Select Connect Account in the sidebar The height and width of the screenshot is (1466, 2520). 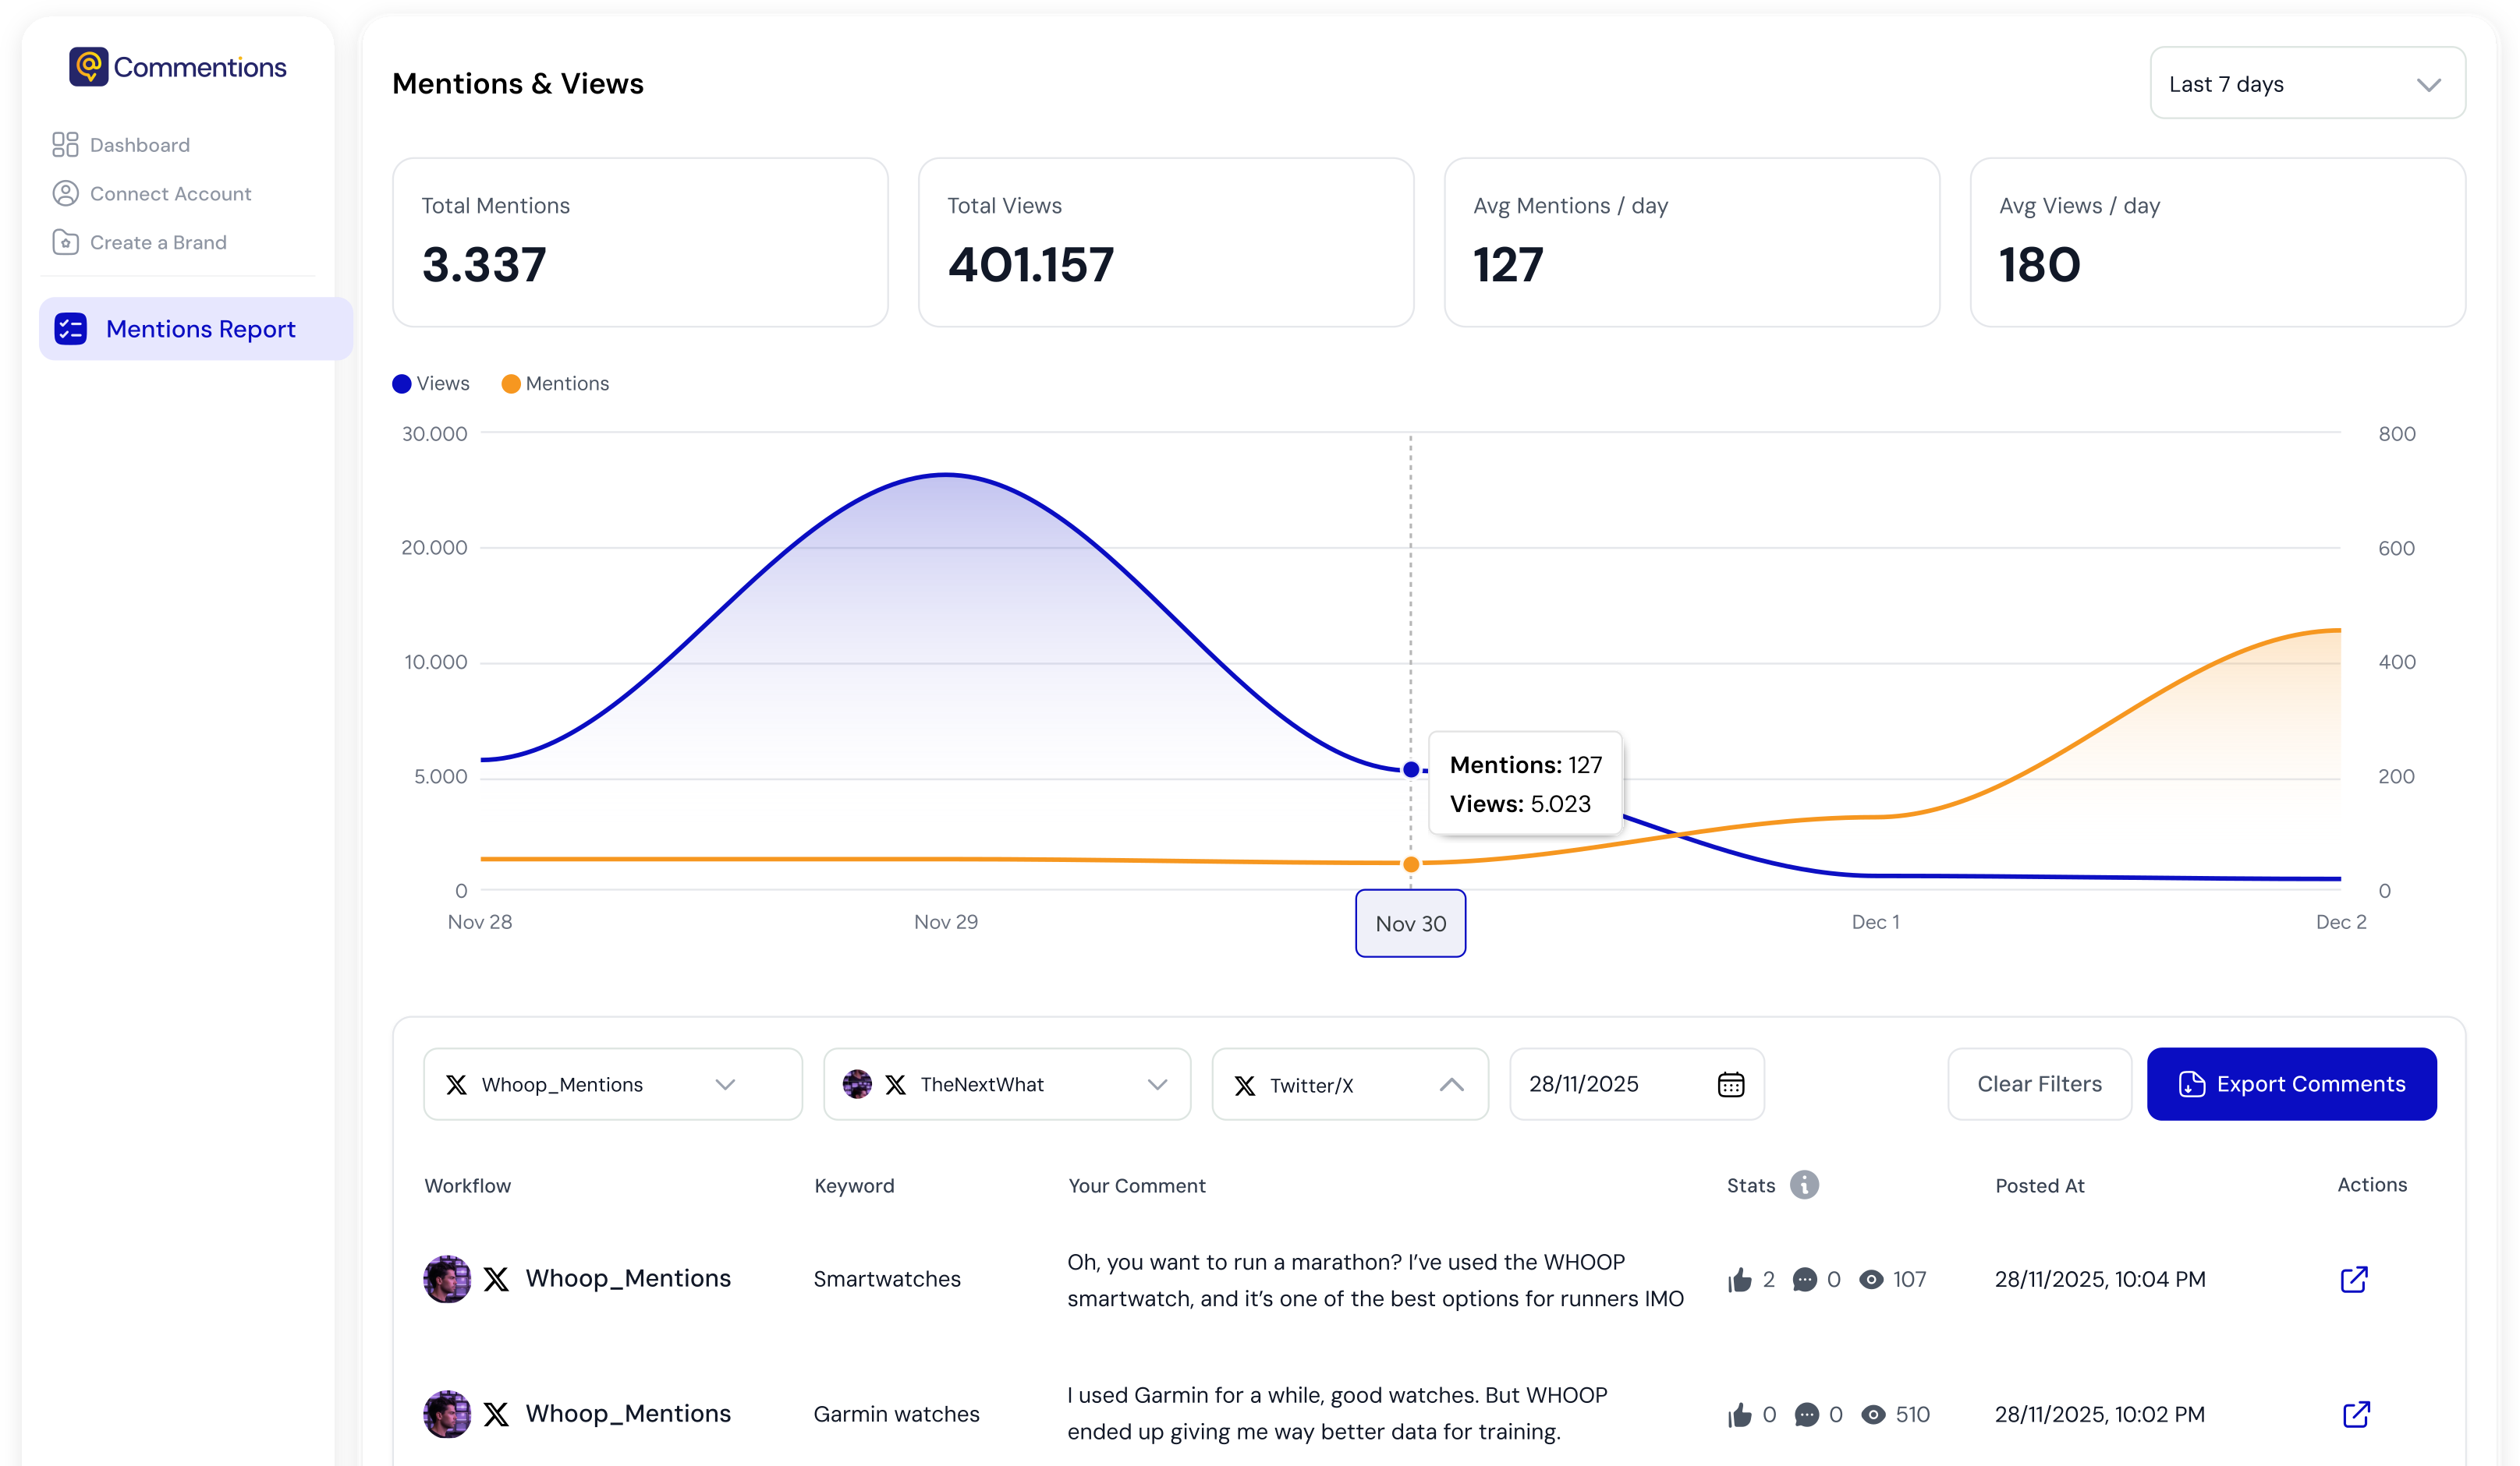coord(170,193)
